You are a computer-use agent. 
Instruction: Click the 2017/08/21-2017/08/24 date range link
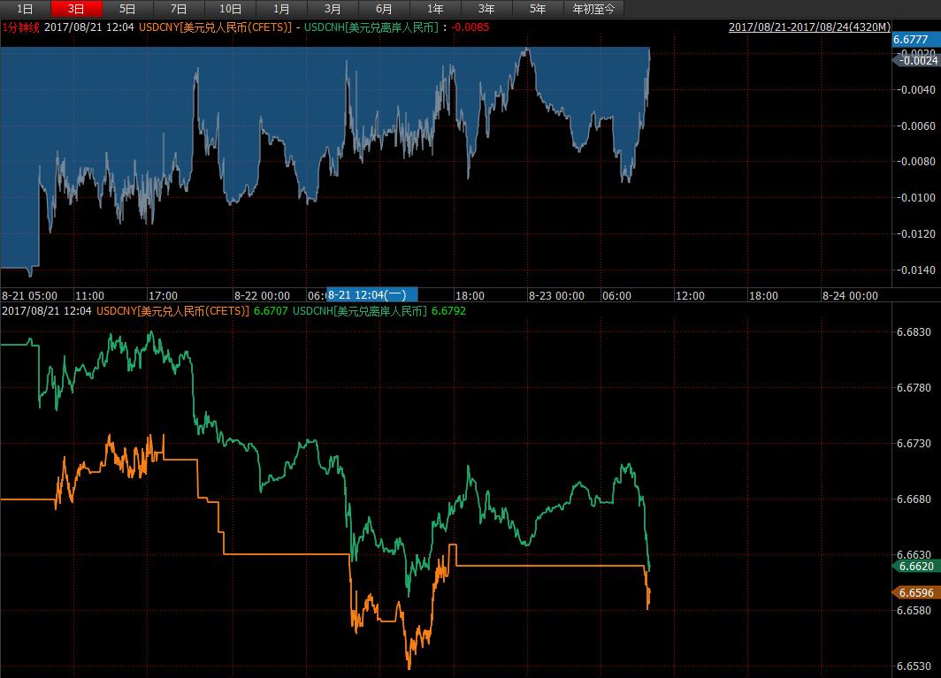click(x=809, y=27)
